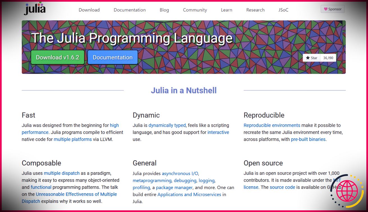This screenshot has height=212, width=368.
Task: Follow the 'metaprogramming' link
Action: point(152,181)
